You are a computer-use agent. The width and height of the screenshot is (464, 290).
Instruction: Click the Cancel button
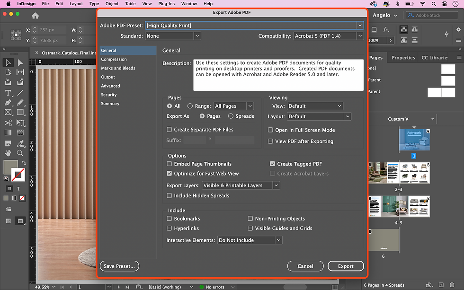pyautogui.click(x=305, y=266)
